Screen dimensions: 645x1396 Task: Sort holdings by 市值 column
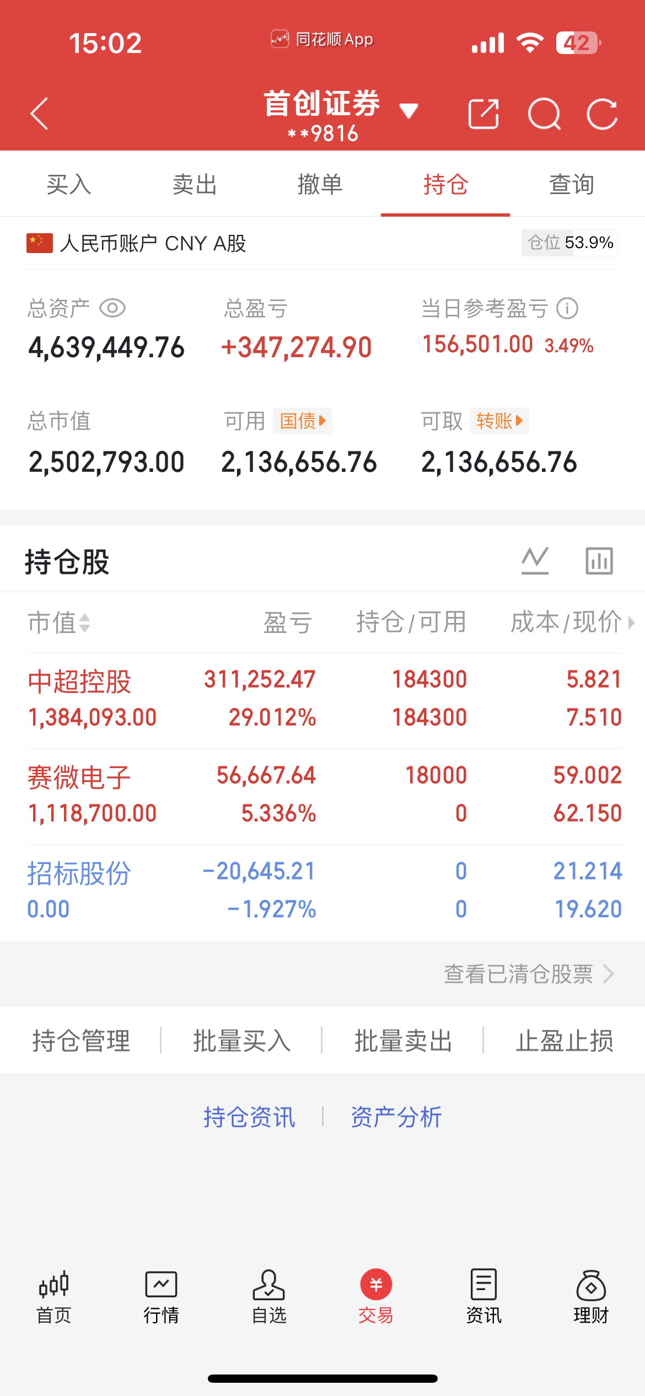click(x=59, y=622)
